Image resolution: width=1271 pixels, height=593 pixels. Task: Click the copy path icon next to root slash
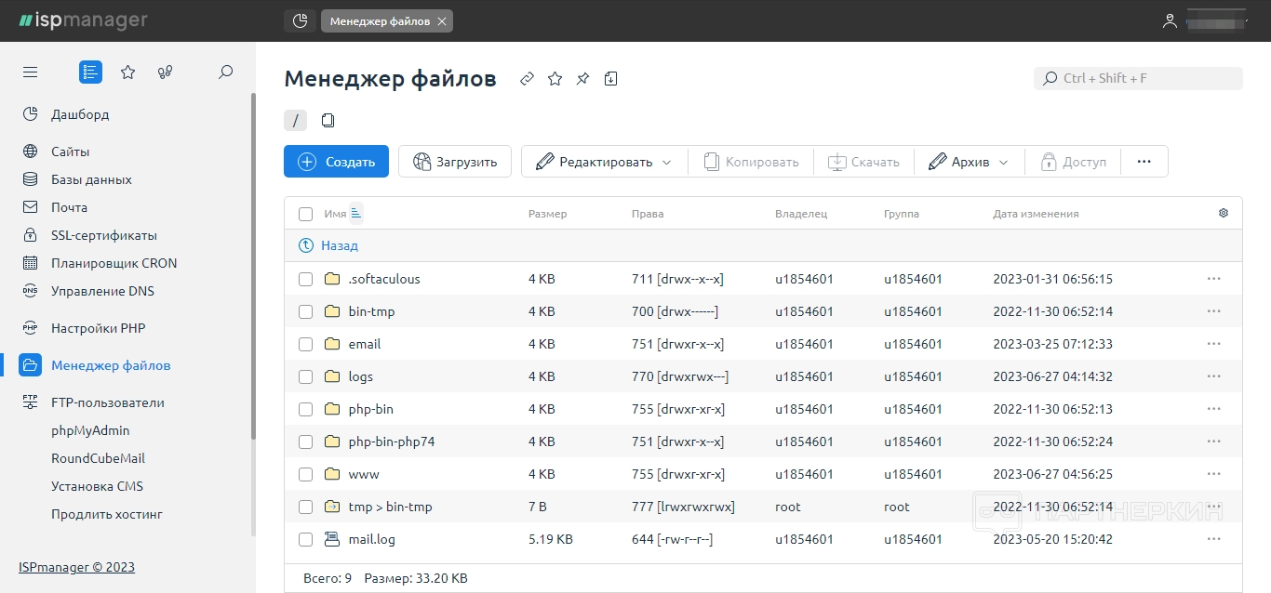[328, 120]
